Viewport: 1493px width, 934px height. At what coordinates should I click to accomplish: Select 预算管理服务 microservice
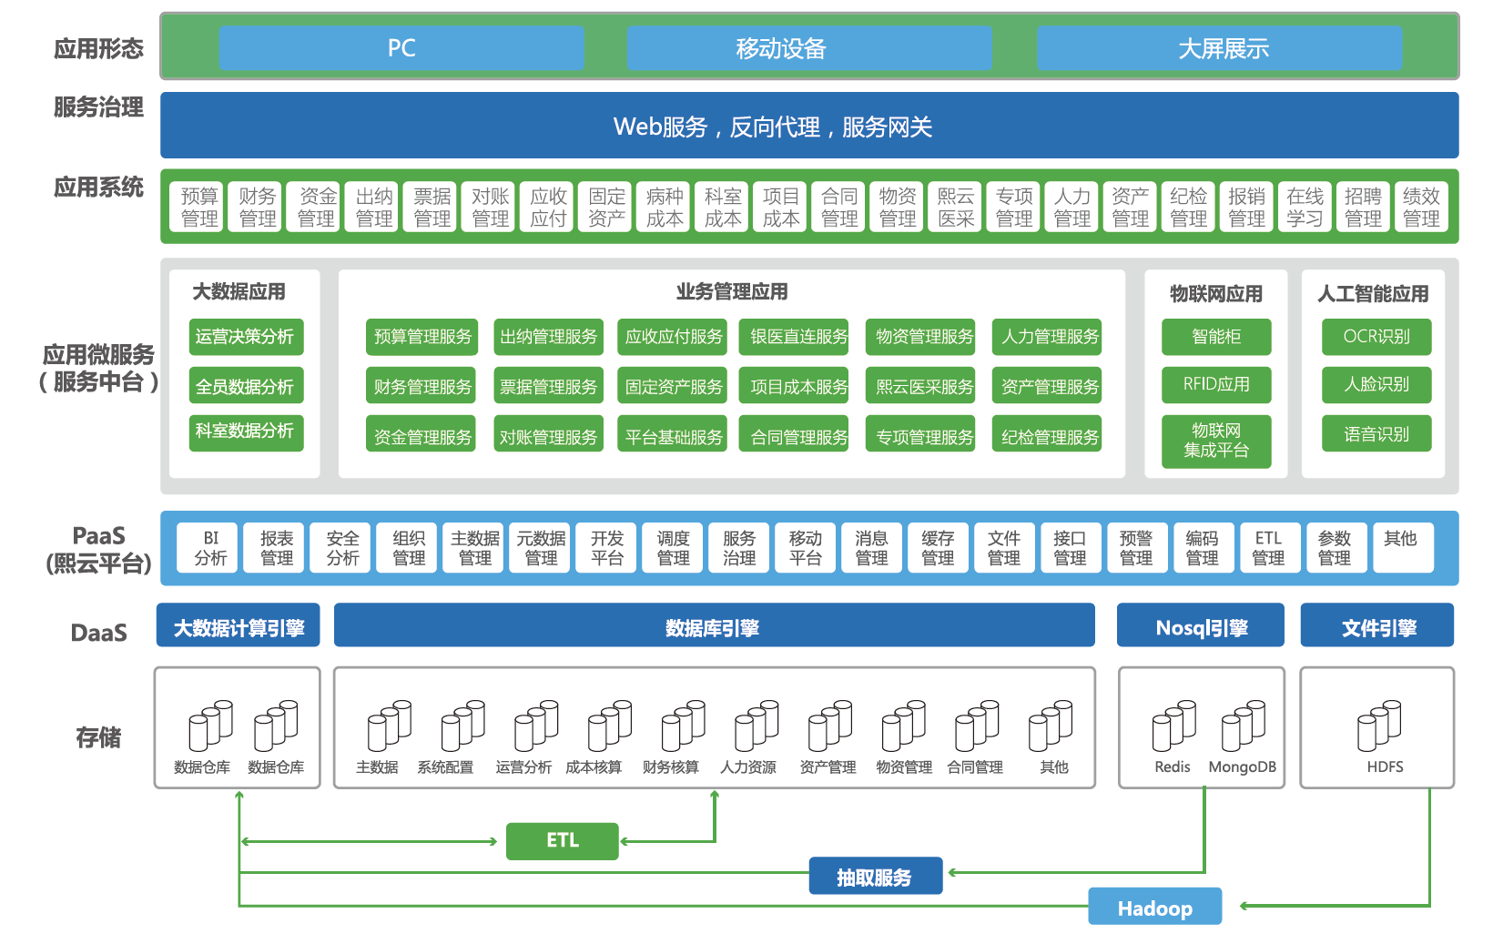pos(421,337)
